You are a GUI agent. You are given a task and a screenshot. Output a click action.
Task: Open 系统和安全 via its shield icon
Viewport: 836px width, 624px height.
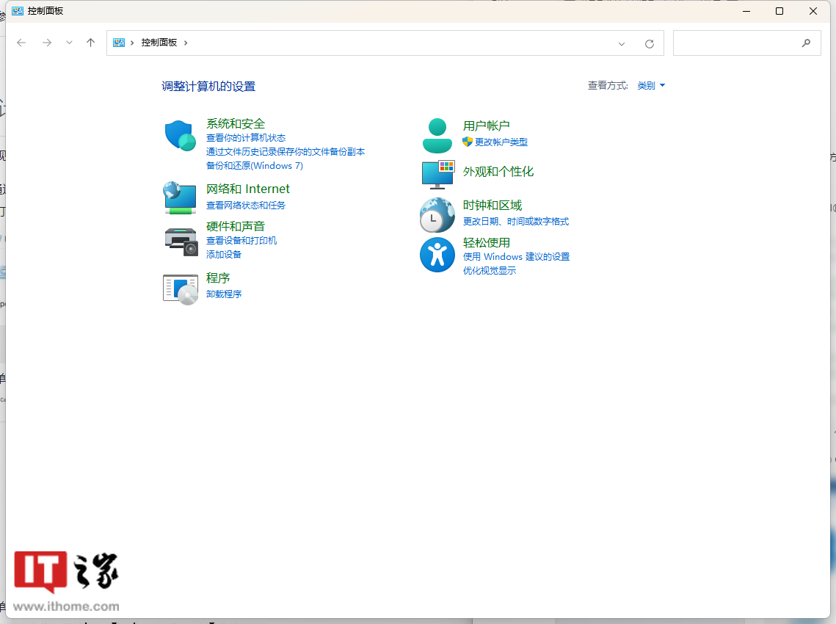pos(180,135)
